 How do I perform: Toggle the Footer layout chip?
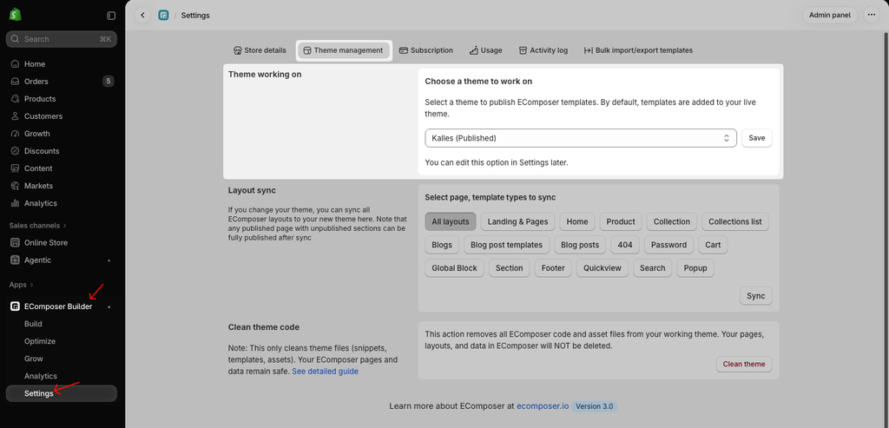pos(553,268)
